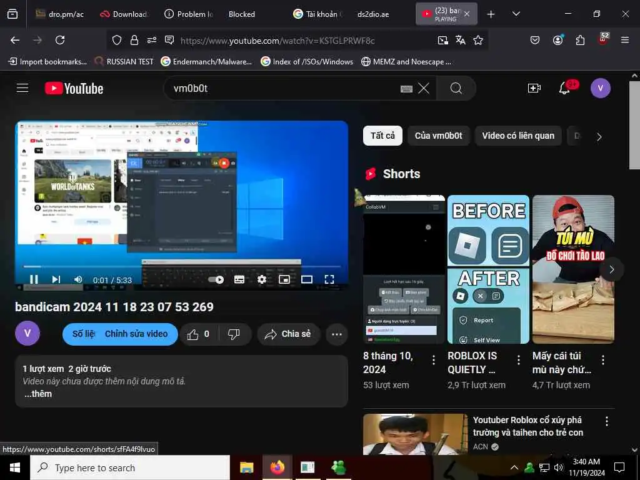This screenshot has height=480, width=640.
Task: Open File Explorer from taskbar
Action: click(246, 467)
